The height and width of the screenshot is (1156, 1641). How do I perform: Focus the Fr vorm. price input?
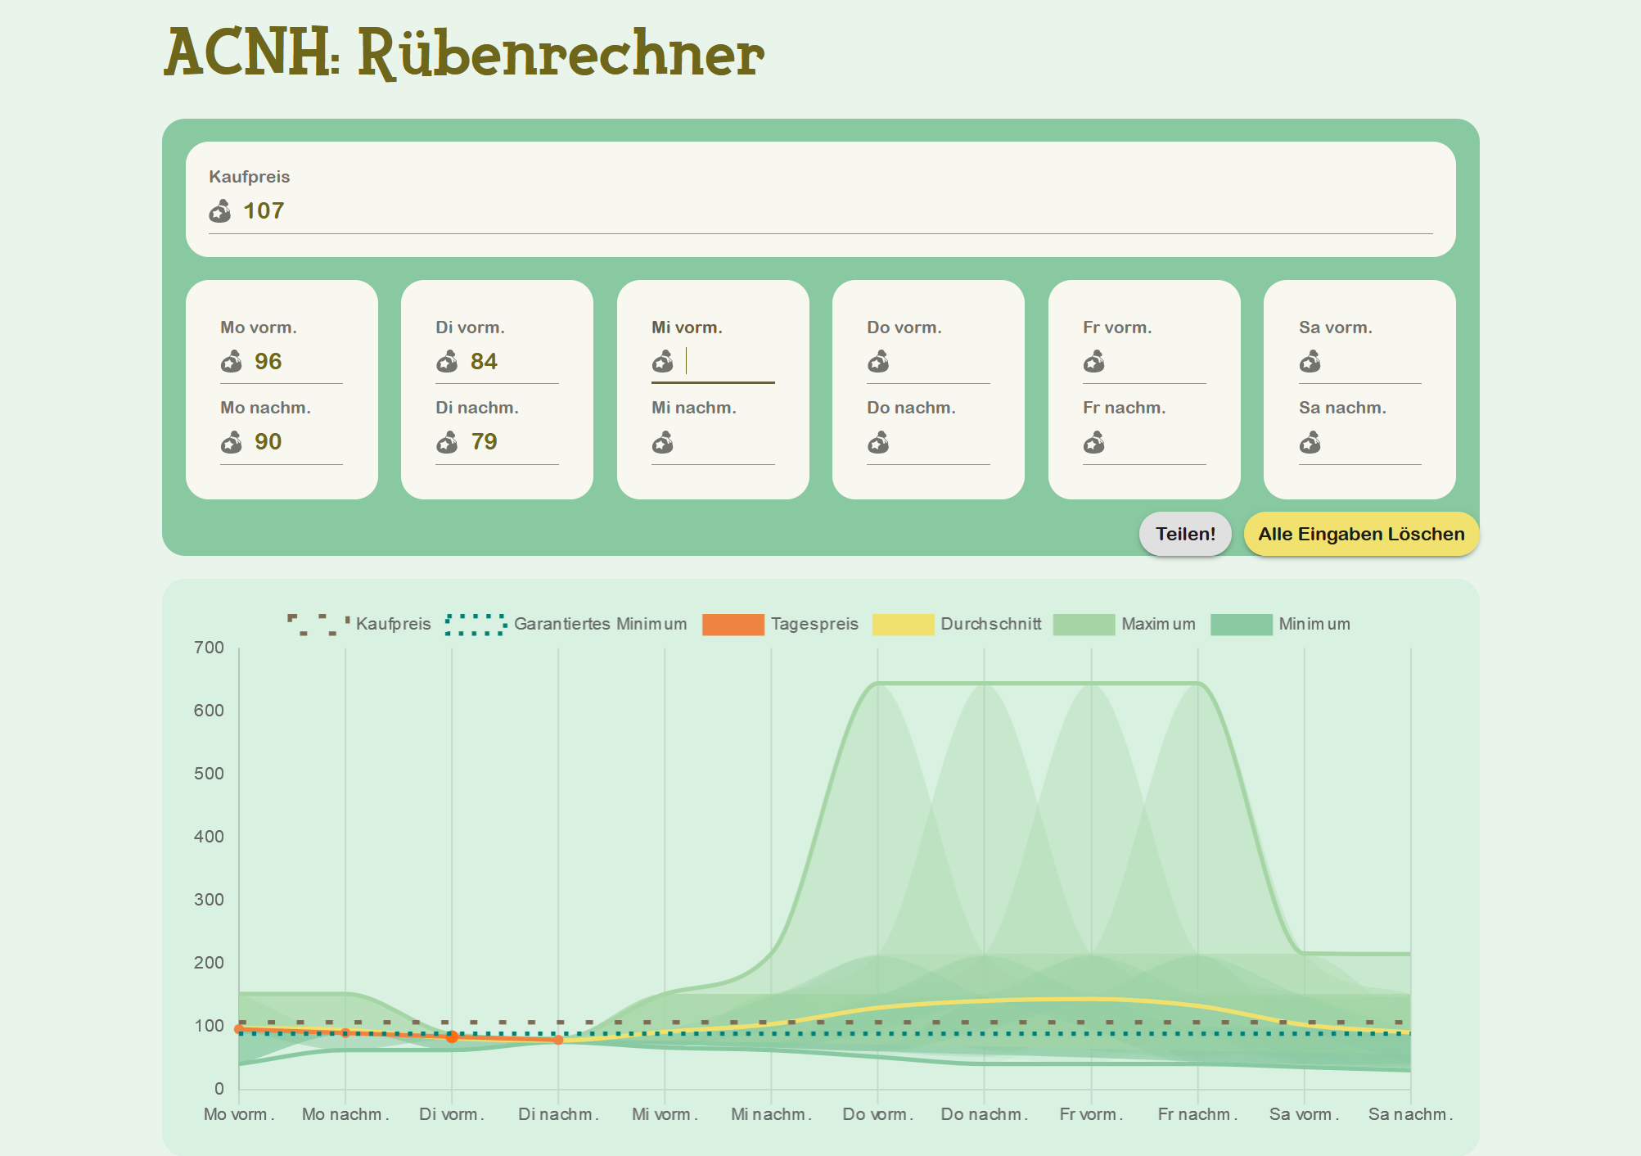click(x=1161, y=361)
